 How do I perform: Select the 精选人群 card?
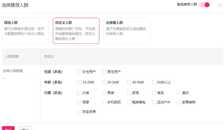point(25,31)
